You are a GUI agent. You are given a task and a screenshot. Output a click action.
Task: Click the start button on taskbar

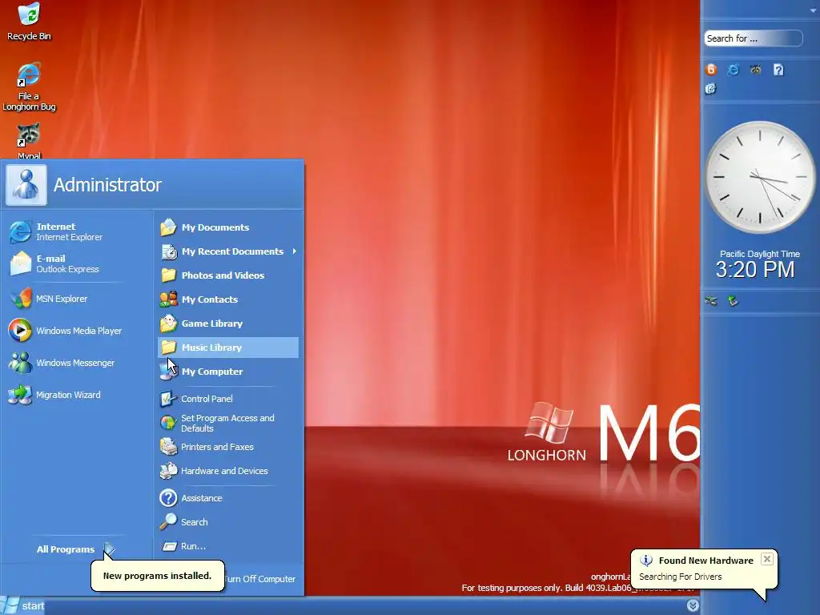(x=24, y=605)
